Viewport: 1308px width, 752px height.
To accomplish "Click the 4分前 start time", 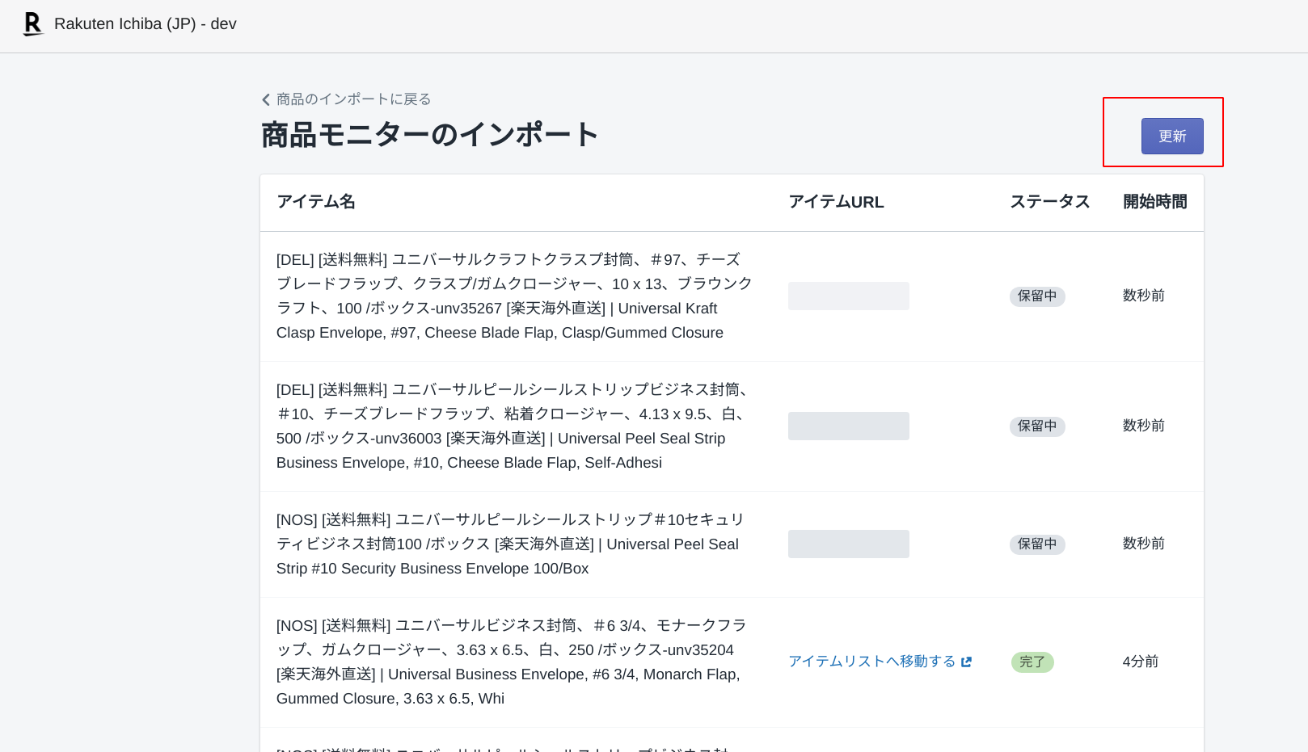I will click(1141, 662).
